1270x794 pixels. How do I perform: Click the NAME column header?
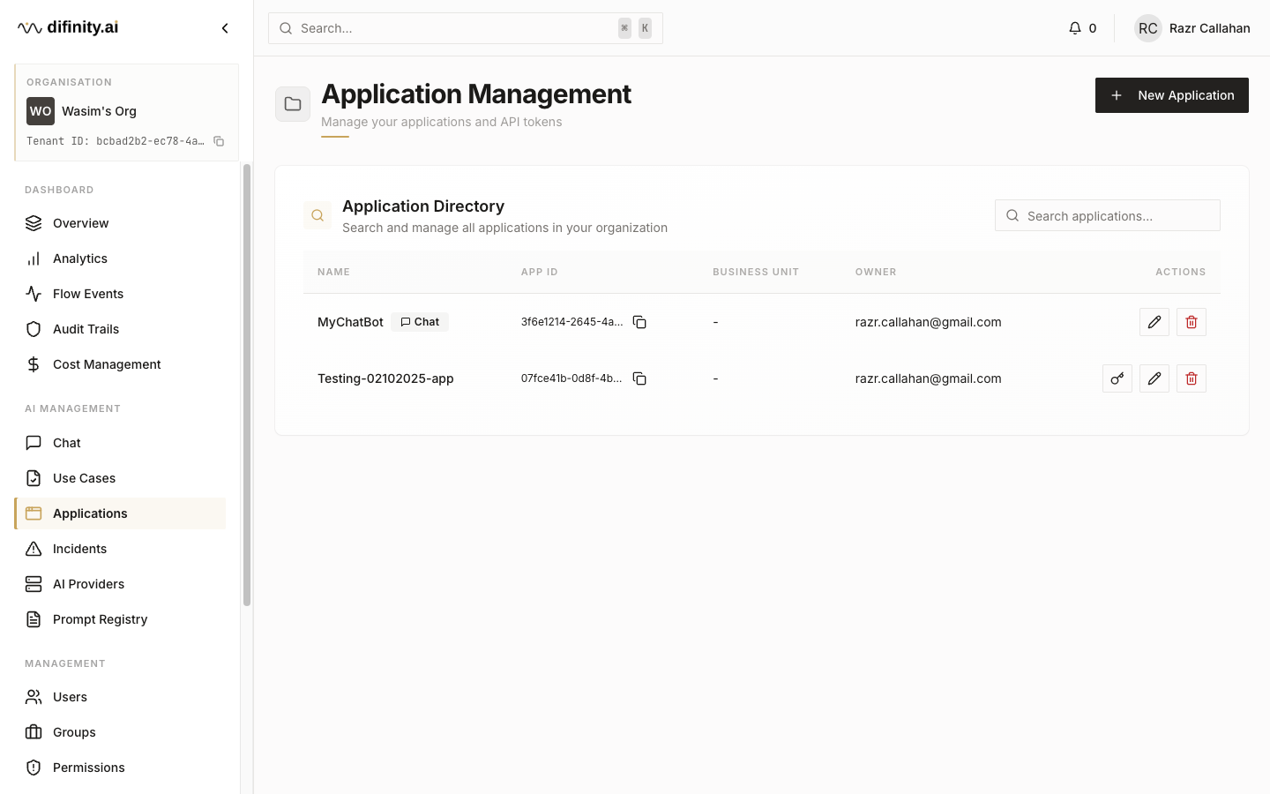(x=333, y=272)
